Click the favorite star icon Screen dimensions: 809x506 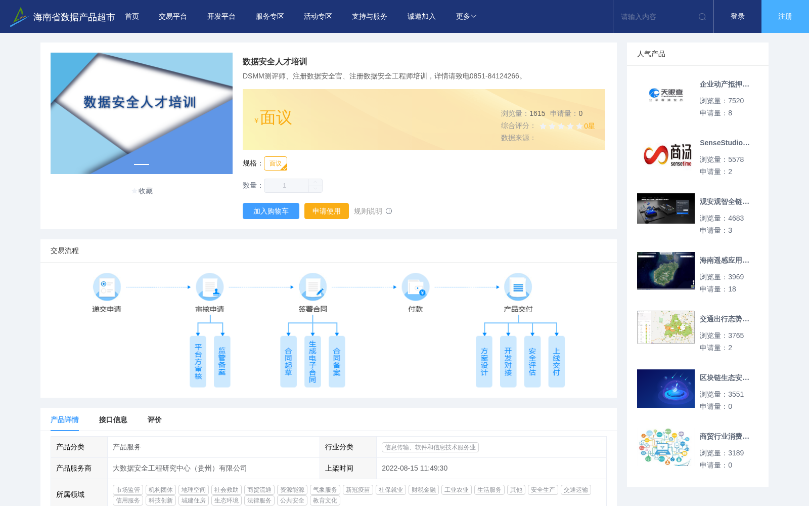coord(134,191)
